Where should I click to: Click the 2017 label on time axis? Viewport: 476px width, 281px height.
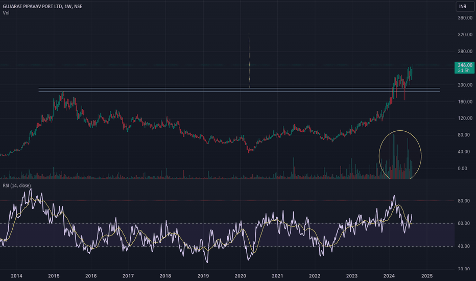[128, 276]
